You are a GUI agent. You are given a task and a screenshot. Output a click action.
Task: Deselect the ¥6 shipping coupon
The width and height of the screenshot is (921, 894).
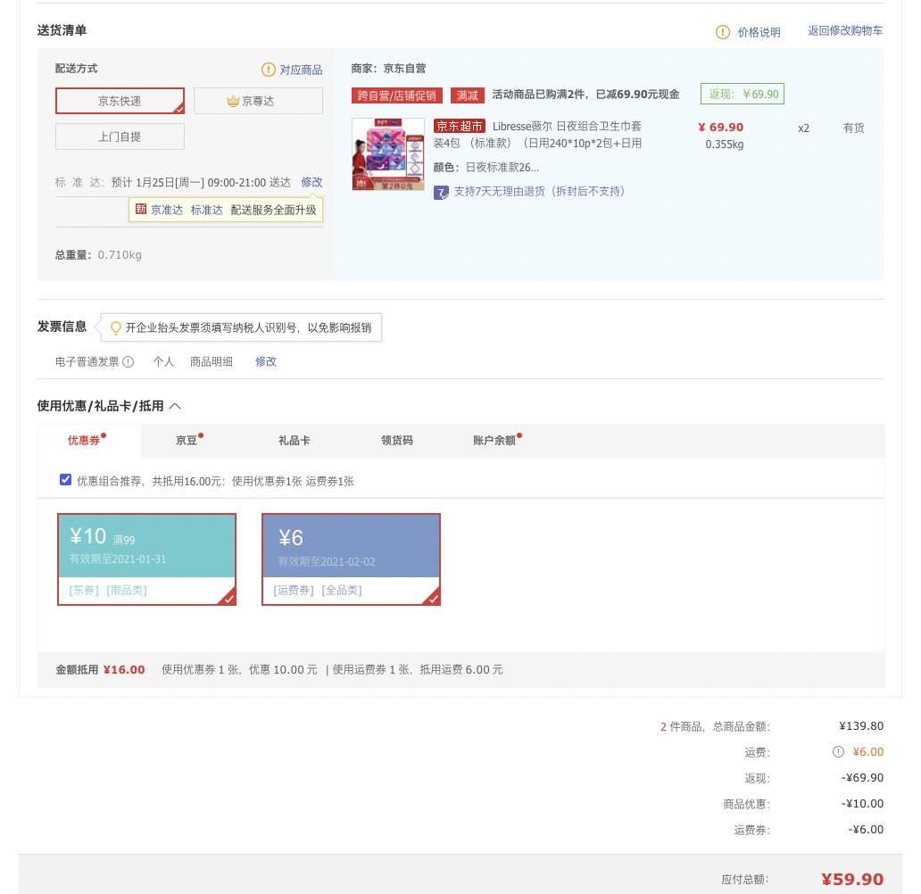352,559
